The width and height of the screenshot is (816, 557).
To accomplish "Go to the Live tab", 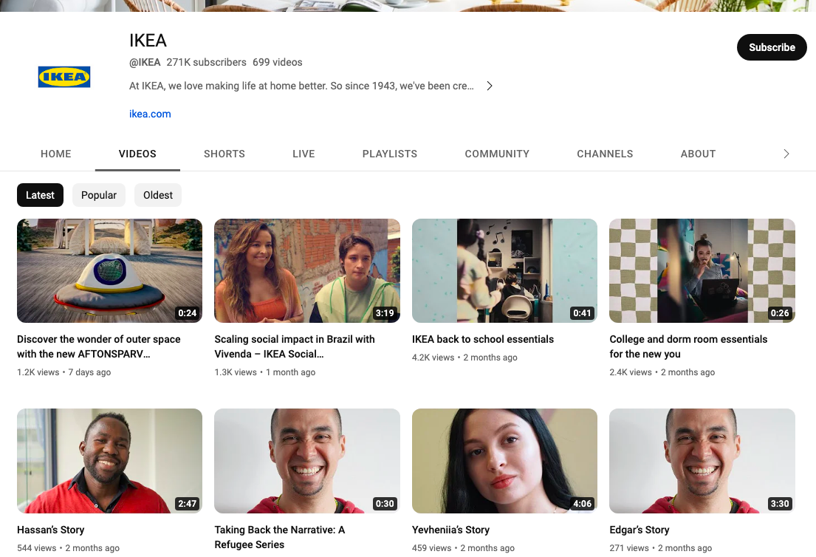I will click(x=304, y=154).
